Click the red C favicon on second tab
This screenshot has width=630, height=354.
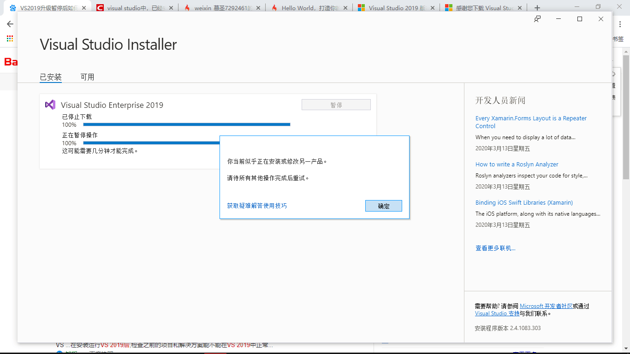tap(100, 8)
